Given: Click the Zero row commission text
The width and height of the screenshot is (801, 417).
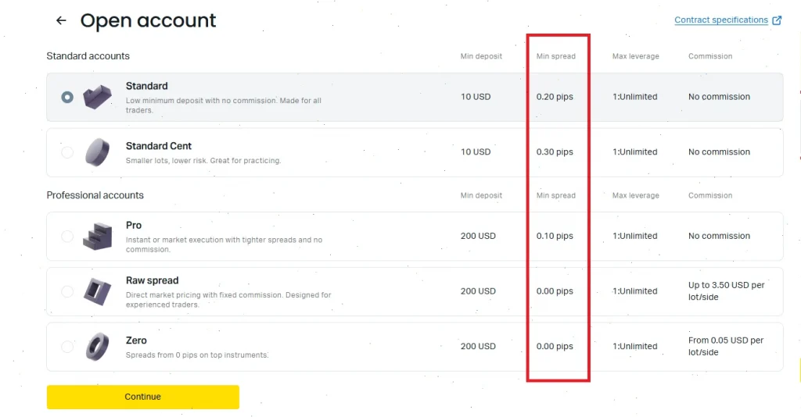Looking at the screenshot, I should [725, 346].
